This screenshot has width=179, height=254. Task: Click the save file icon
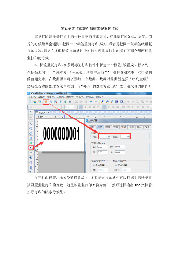(39, 102)
